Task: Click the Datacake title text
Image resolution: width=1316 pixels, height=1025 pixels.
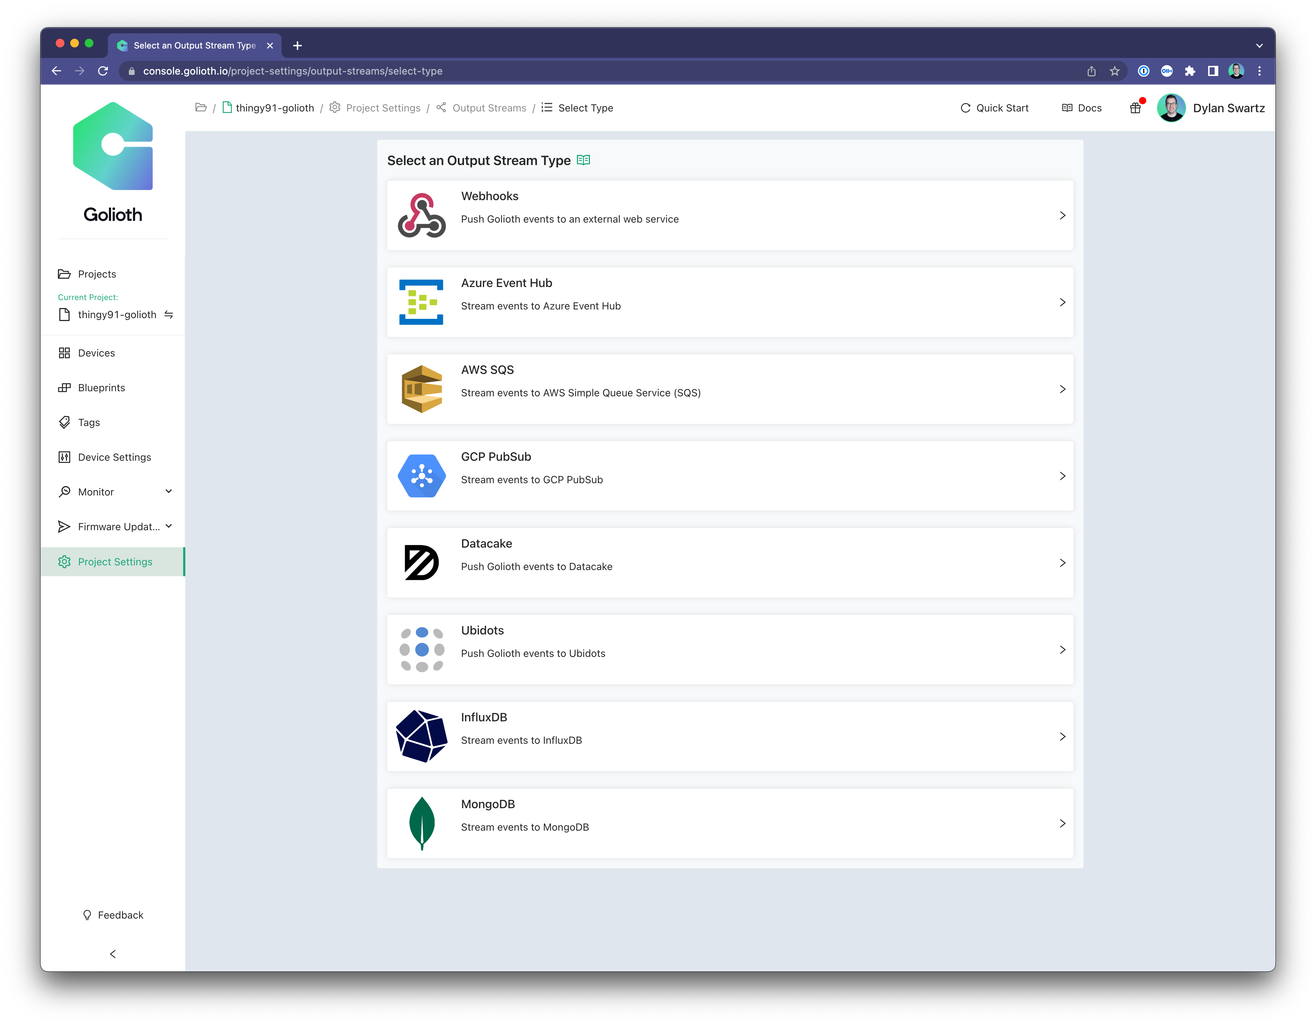Action: (486, 544)
